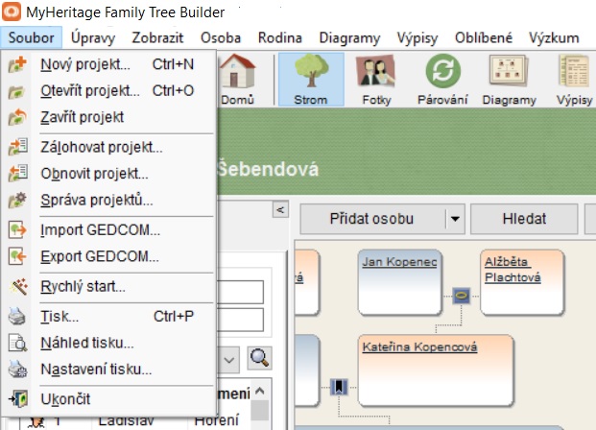Click the Párování matching icon

coord(442,79)
